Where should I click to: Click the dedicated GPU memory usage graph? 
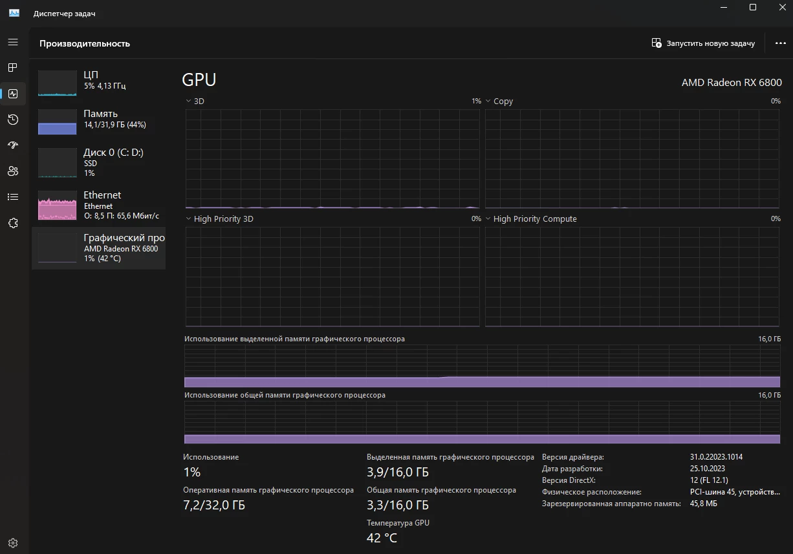tap(482, 366)
